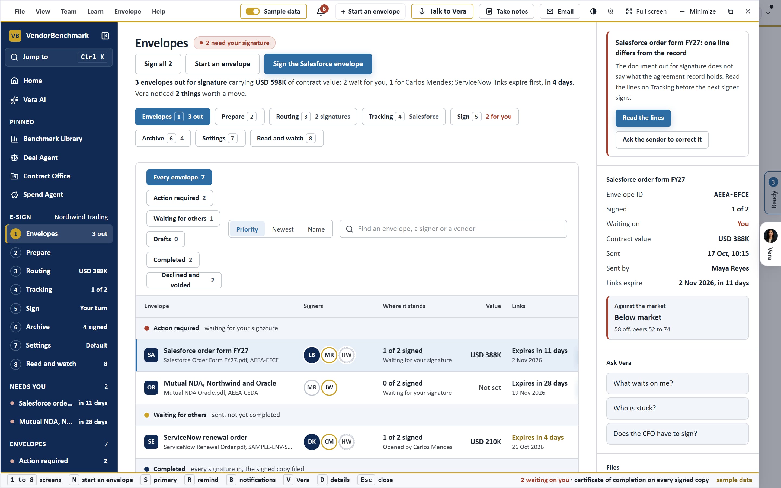This screenshot has width=781, height=488.
Task: Open the Envelope menu
Action: pyautogui.click(x=127, y=11)
